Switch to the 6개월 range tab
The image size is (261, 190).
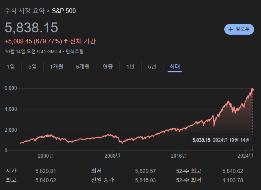(x=83, y=67)
